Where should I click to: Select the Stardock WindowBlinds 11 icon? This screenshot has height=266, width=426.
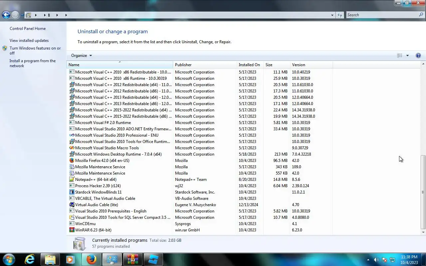[72, 192]
